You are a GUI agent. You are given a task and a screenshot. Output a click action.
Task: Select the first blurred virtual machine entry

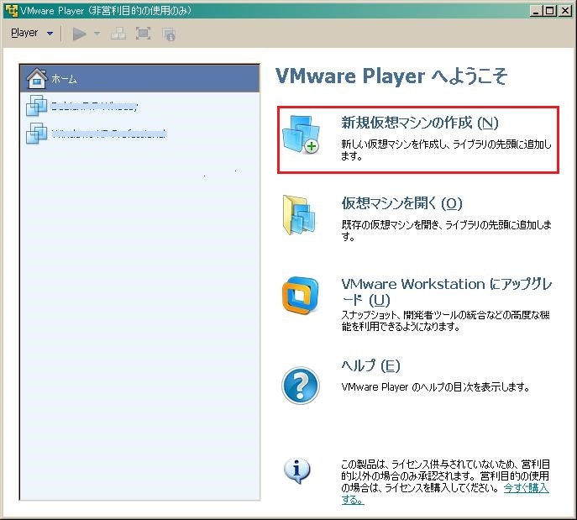pos(139,106)
